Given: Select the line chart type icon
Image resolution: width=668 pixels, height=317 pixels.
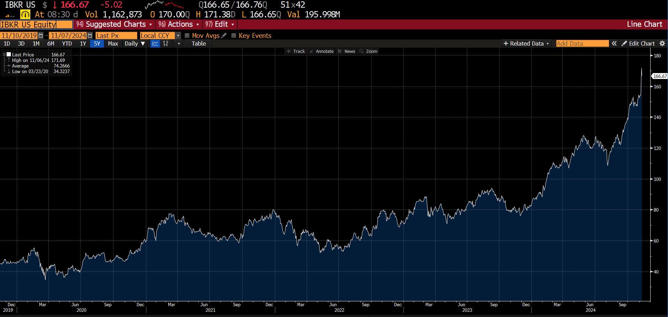Looking at the screenshot, I should click(155, 43).
